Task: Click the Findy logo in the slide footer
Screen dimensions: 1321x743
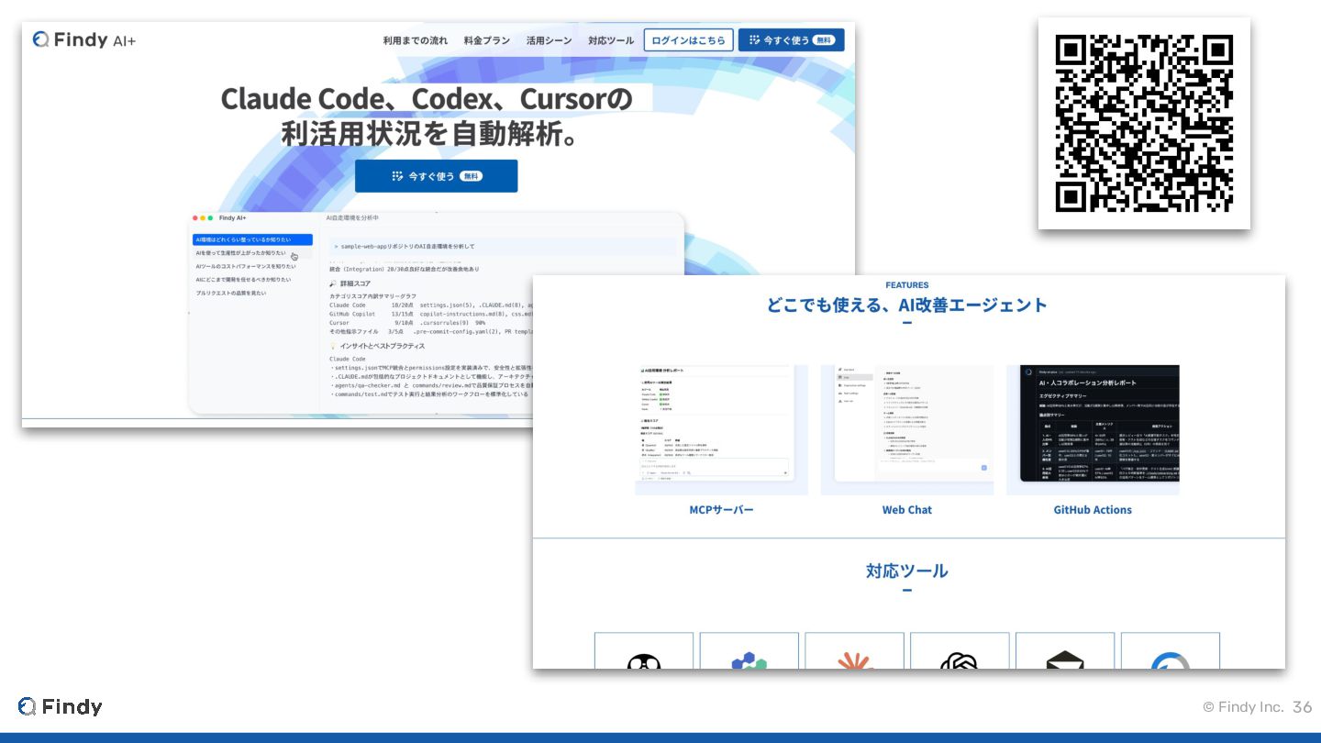Action: point(60,706)
